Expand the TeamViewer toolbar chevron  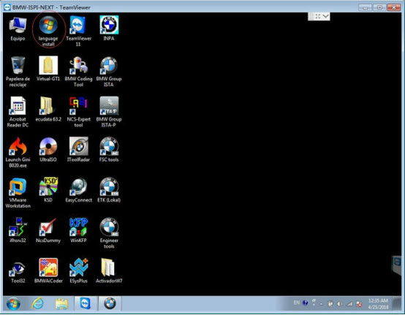click(326, 17)
